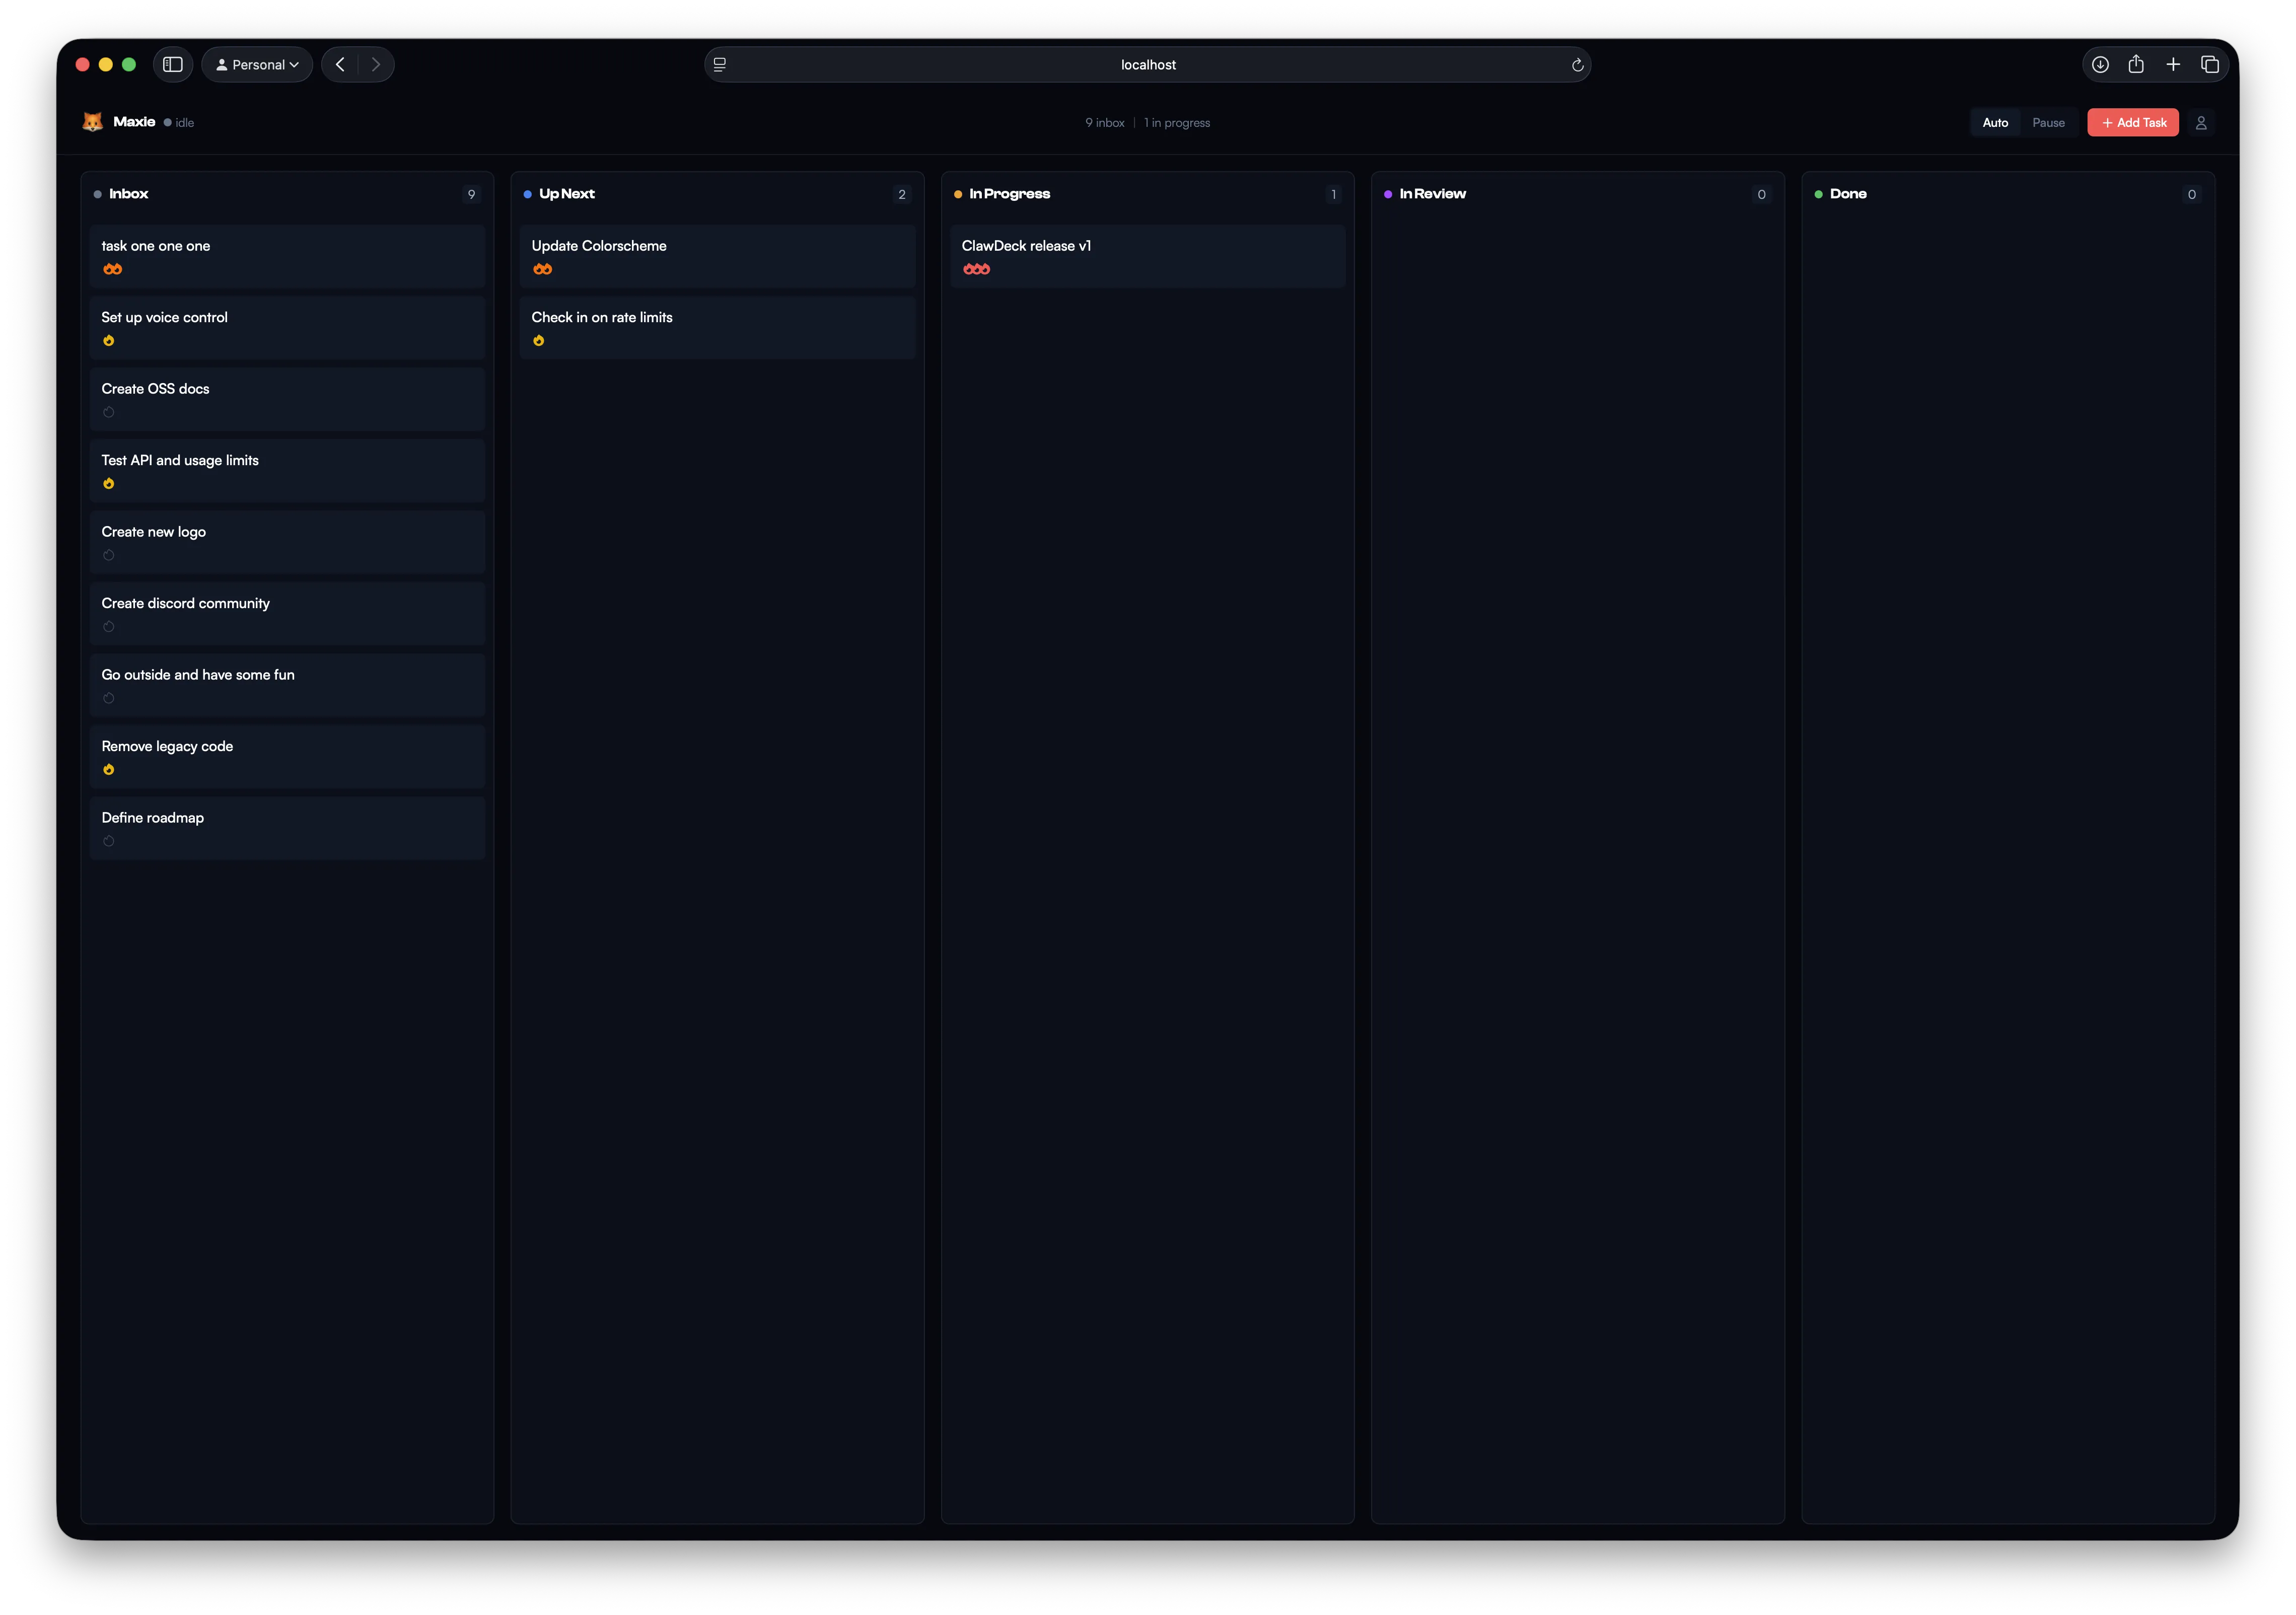The width and height of the screenshot is (2296, 1615).
Task: Enable Auto mode
Action: (1995, 122)
